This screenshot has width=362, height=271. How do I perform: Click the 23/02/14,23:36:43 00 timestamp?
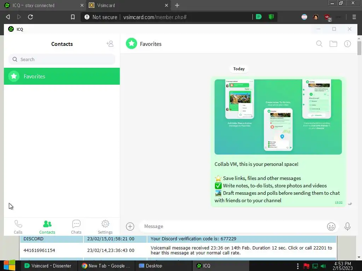coord(111,250)
